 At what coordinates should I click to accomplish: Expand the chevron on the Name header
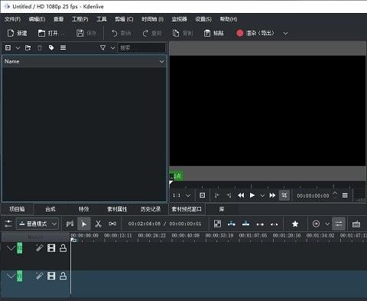point(161,61)
